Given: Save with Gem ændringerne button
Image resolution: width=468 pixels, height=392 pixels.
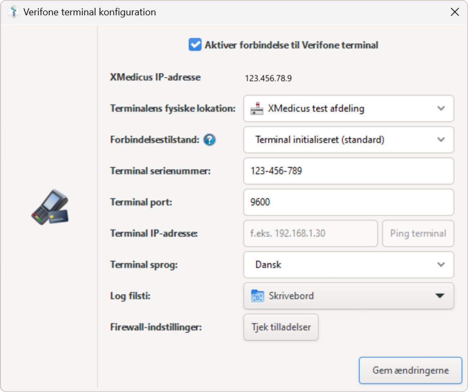Looking at the screenshot, I should click(x=411, y=371).
